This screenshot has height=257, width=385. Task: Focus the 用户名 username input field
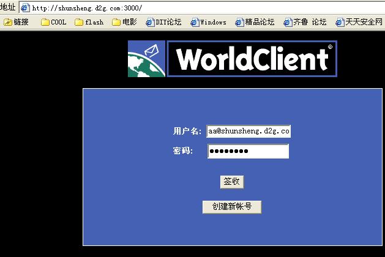(x=249, y=131)
